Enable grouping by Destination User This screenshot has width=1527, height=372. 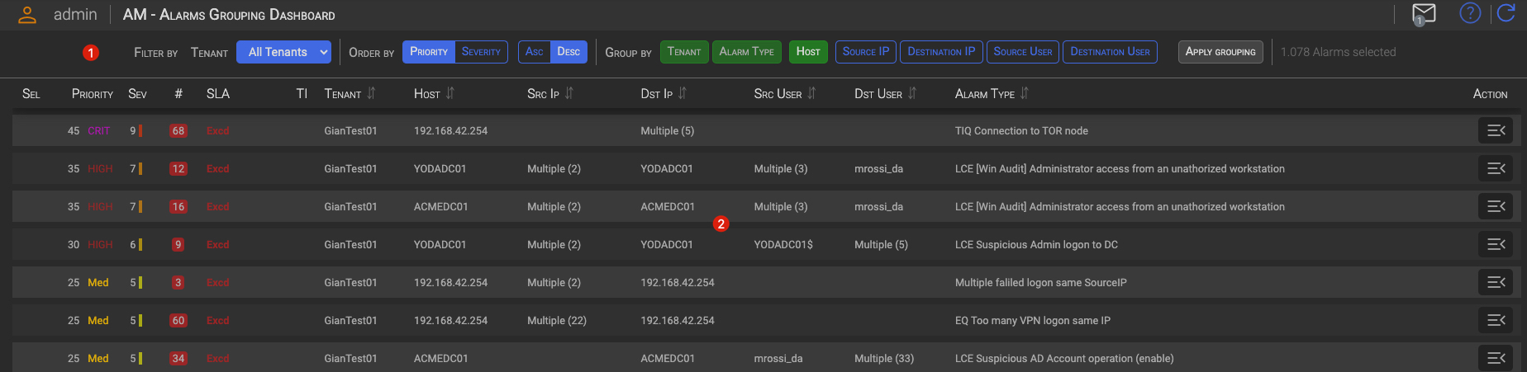[x=1110, y=52]
